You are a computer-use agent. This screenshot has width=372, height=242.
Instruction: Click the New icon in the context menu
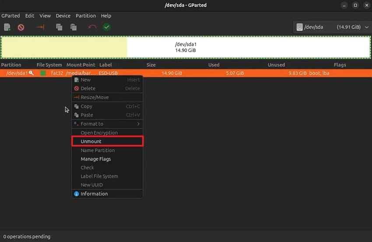click(77, 80)
